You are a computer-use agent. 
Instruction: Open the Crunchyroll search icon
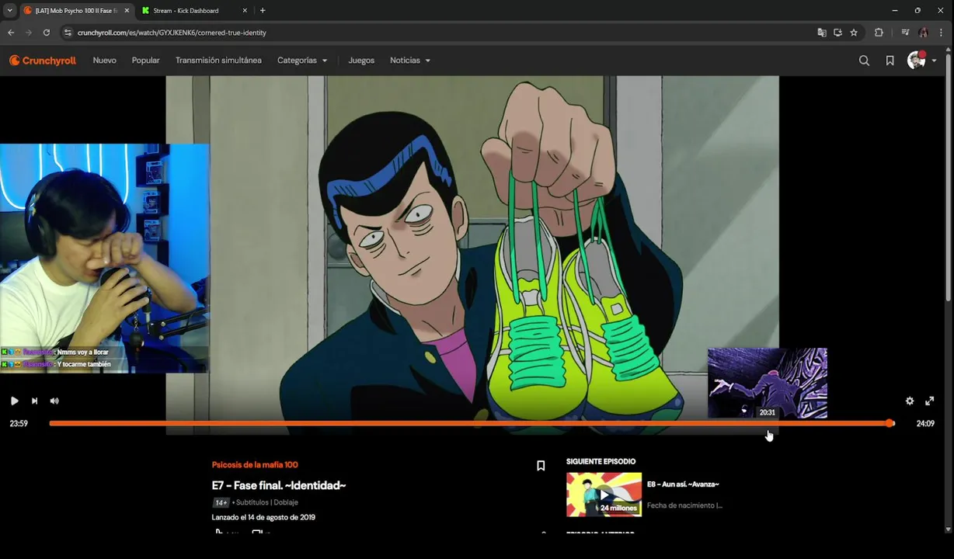coord(864,61)
